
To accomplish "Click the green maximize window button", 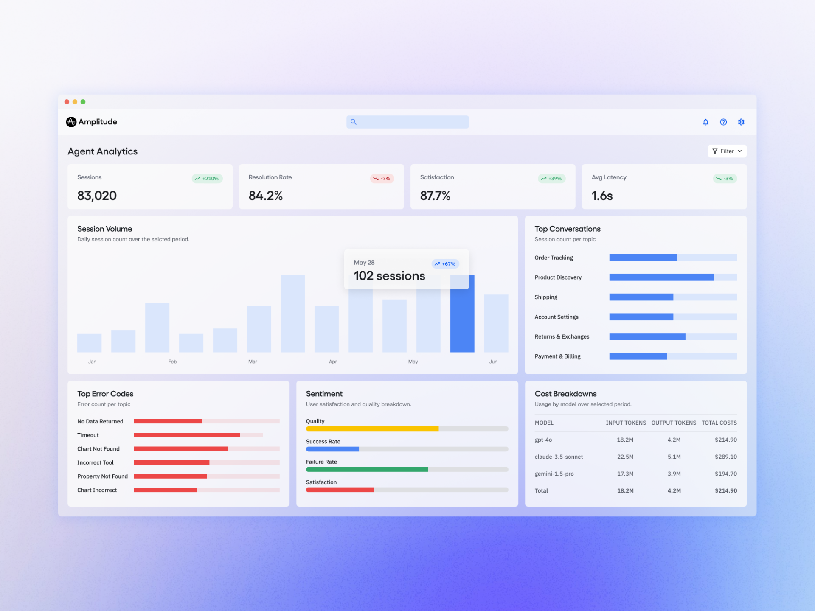I will click(x=83, y=102).
